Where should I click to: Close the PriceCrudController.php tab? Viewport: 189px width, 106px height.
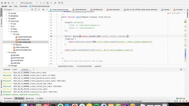click(70, 10)
